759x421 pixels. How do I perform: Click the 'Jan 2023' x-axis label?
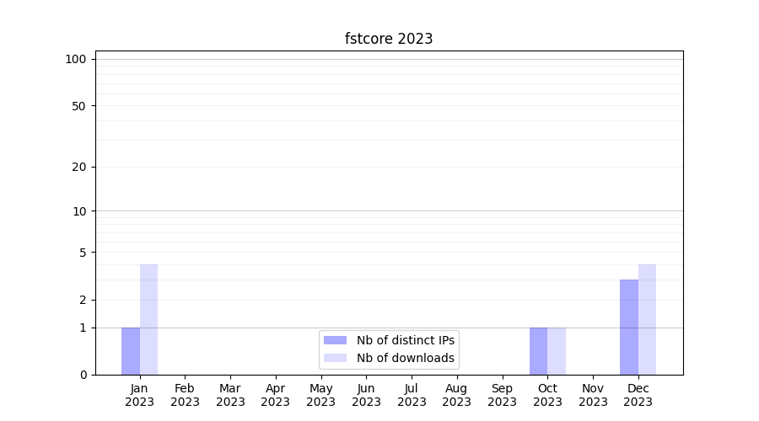(140, 395)
